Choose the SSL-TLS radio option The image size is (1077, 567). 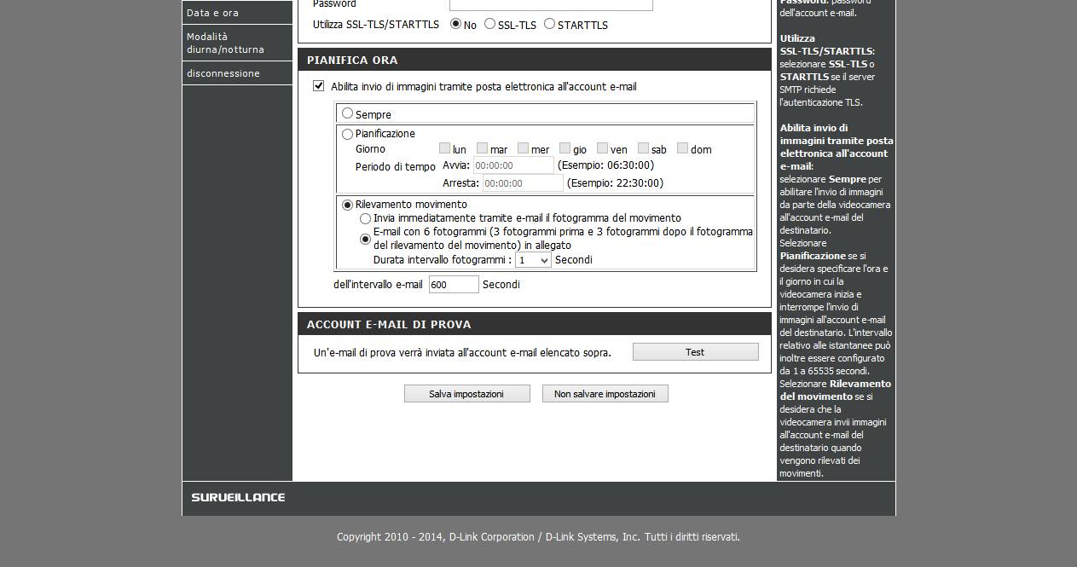pyautogui.click(x=489, y=24)
